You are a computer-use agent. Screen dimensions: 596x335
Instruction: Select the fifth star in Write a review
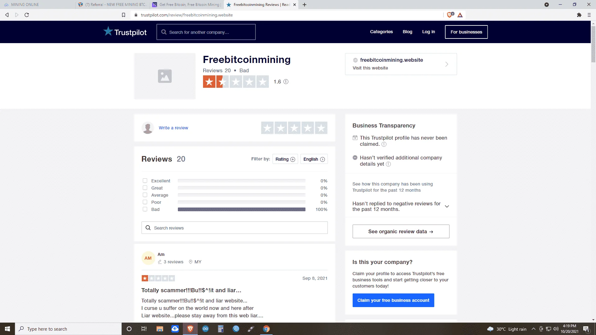(x=321, y=128)
